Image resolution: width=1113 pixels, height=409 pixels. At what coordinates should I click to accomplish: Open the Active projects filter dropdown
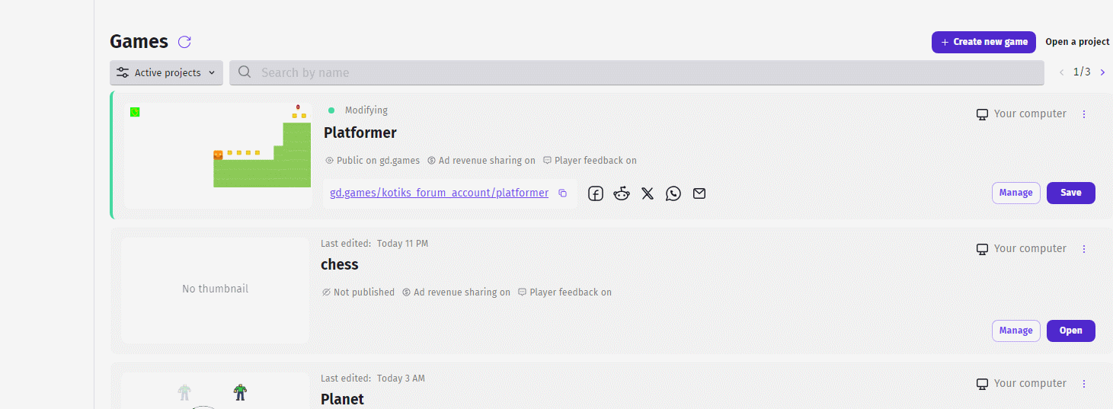(166, 73)
